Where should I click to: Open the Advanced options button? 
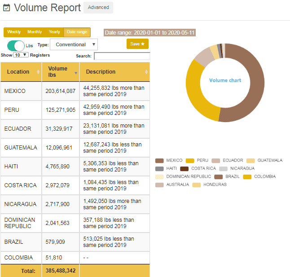coord(98,7)
